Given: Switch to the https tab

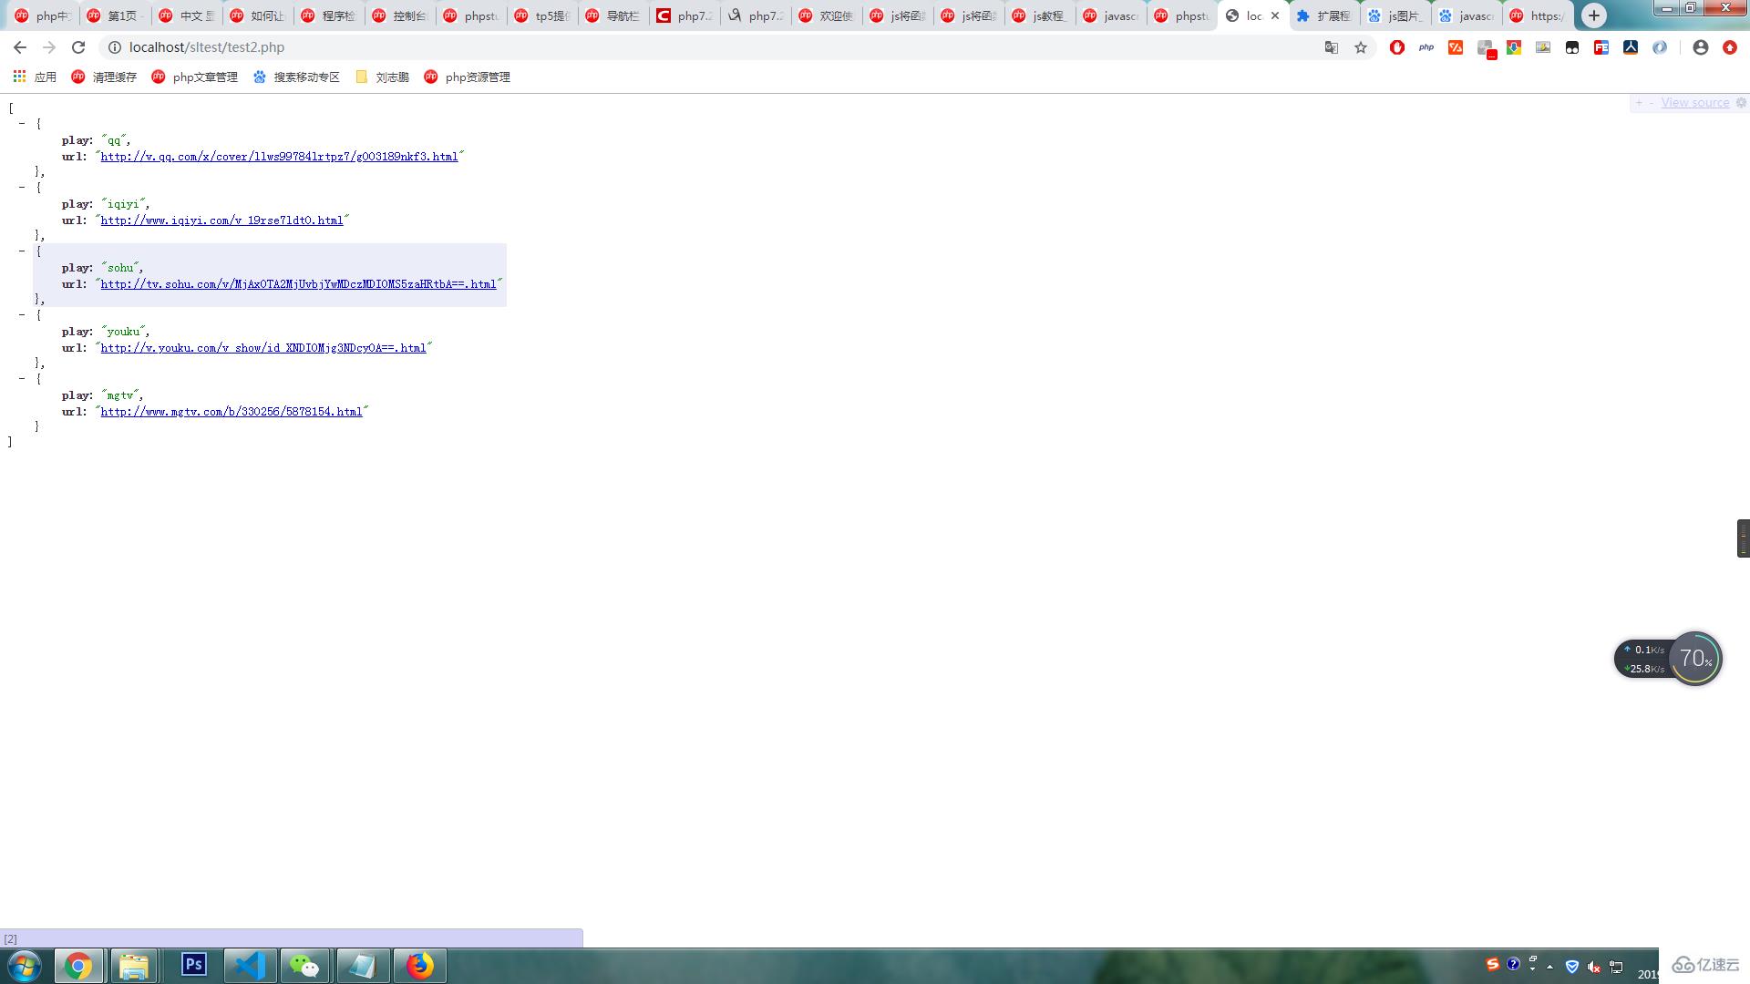Looking at the screenshot, I should click(1538, 15).
